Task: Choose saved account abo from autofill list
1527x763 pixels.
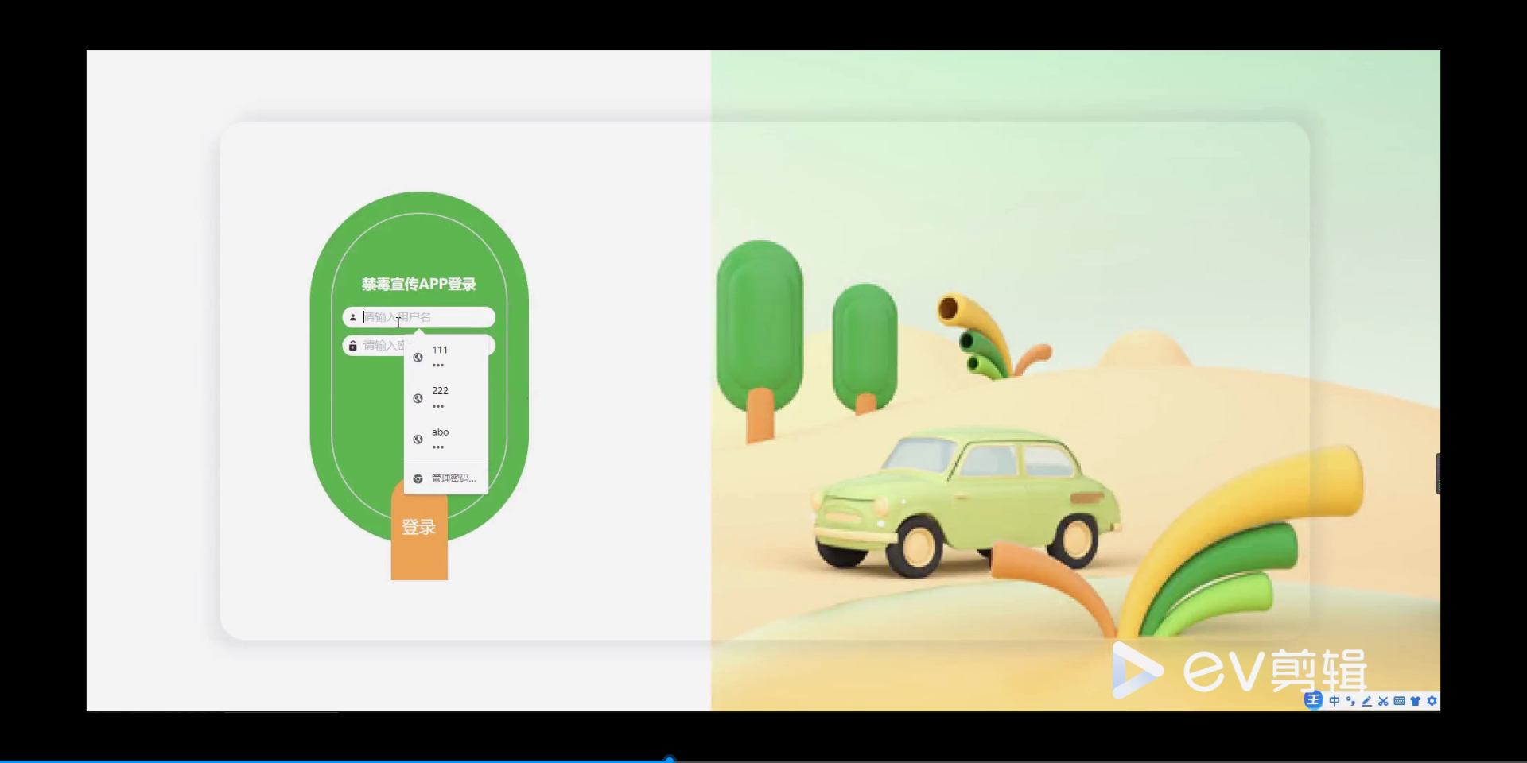Action: tap(446, 440)
